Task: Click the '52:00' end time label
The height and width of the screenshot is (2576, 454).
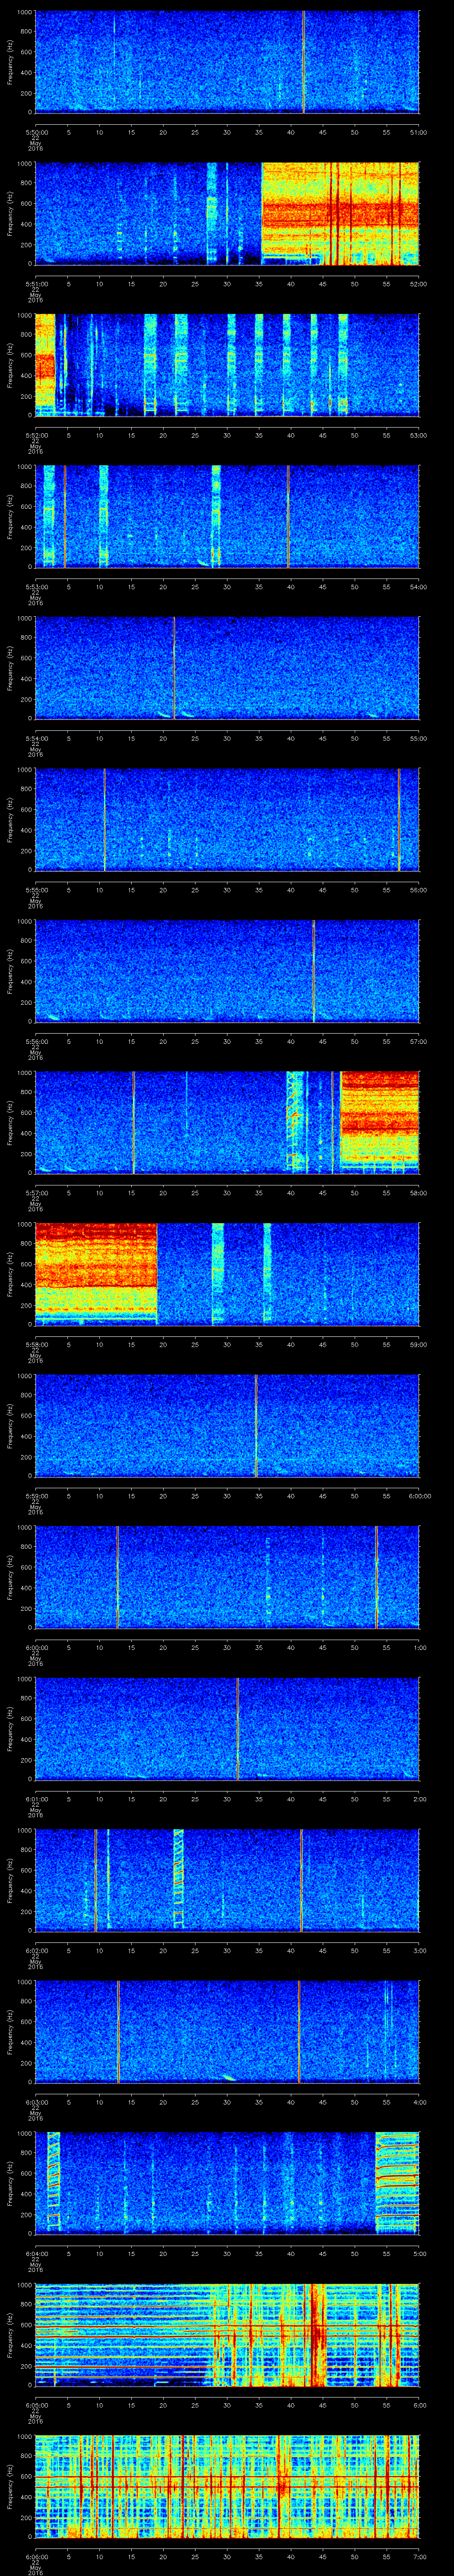Action: [419, 284]
